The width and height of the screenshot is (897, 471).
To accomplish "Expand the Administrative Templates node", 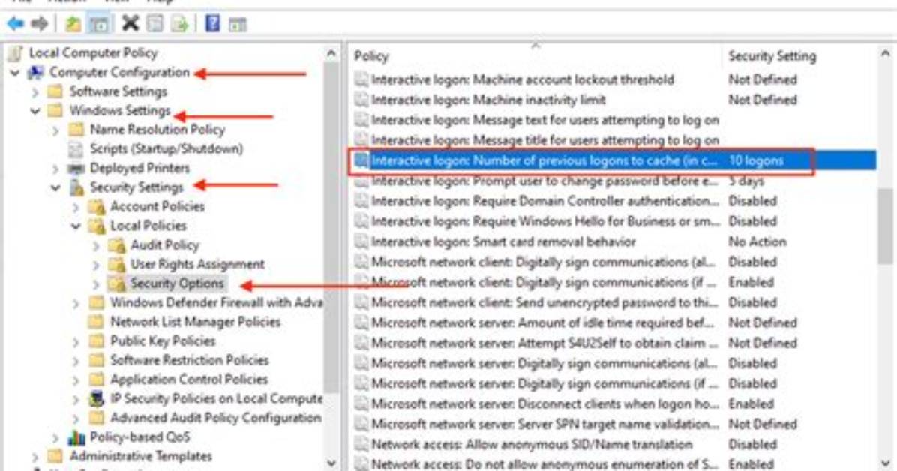I will pos(35,457).
